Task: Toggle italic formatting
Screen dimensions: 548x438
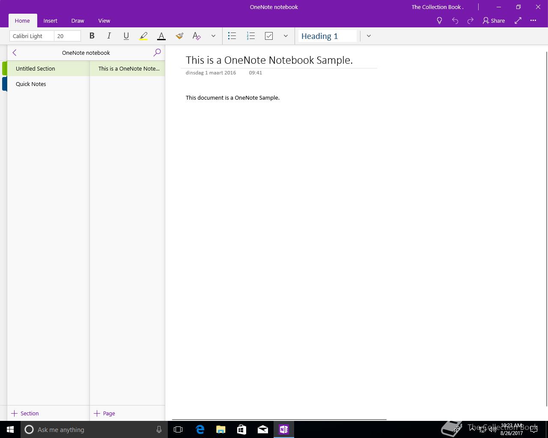Action: [x=109, y=36]
